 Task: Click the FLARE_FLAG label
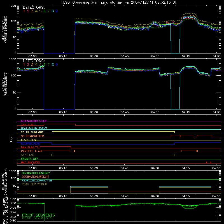click(x=29, y=140)
